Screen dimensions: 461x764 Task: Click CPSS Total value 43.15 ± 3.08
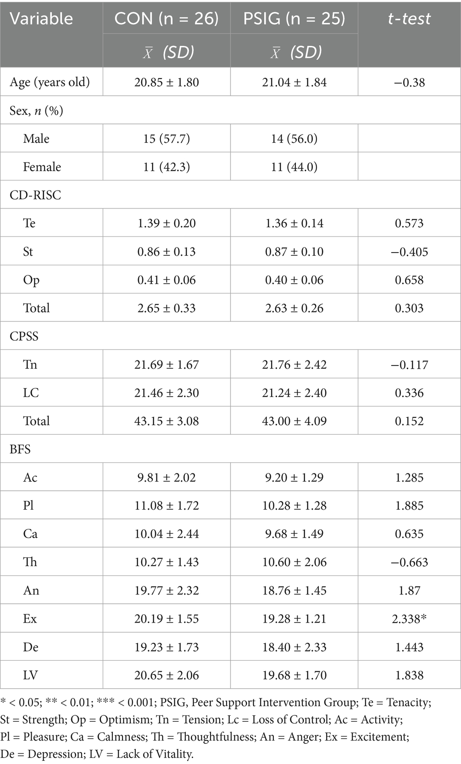click(x=167, y=421)
